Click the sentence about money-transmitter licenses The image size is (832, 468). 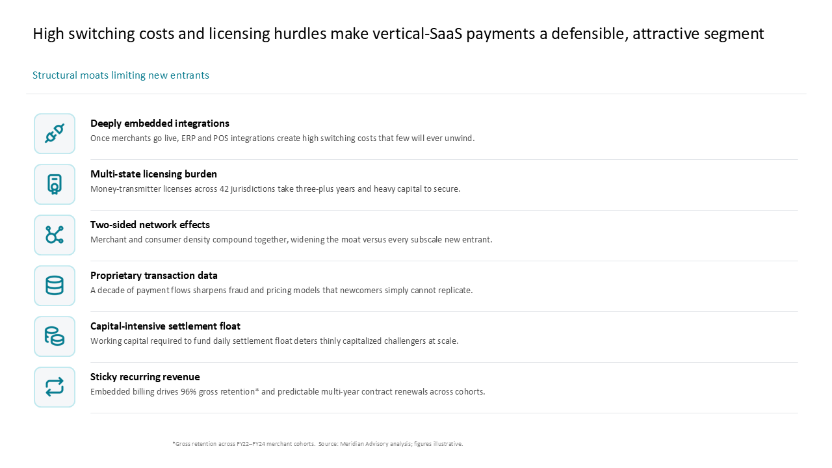tap(276, 189)
